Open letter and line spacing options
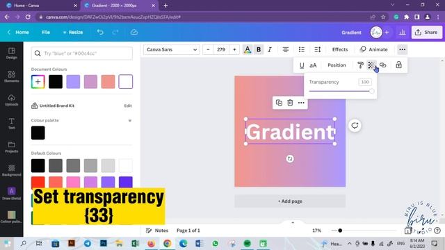445x250 pixels. [318, 49]
